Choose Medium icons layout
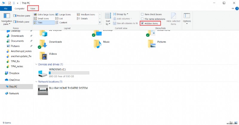This screenshot has width=239, height=125. 86,14
